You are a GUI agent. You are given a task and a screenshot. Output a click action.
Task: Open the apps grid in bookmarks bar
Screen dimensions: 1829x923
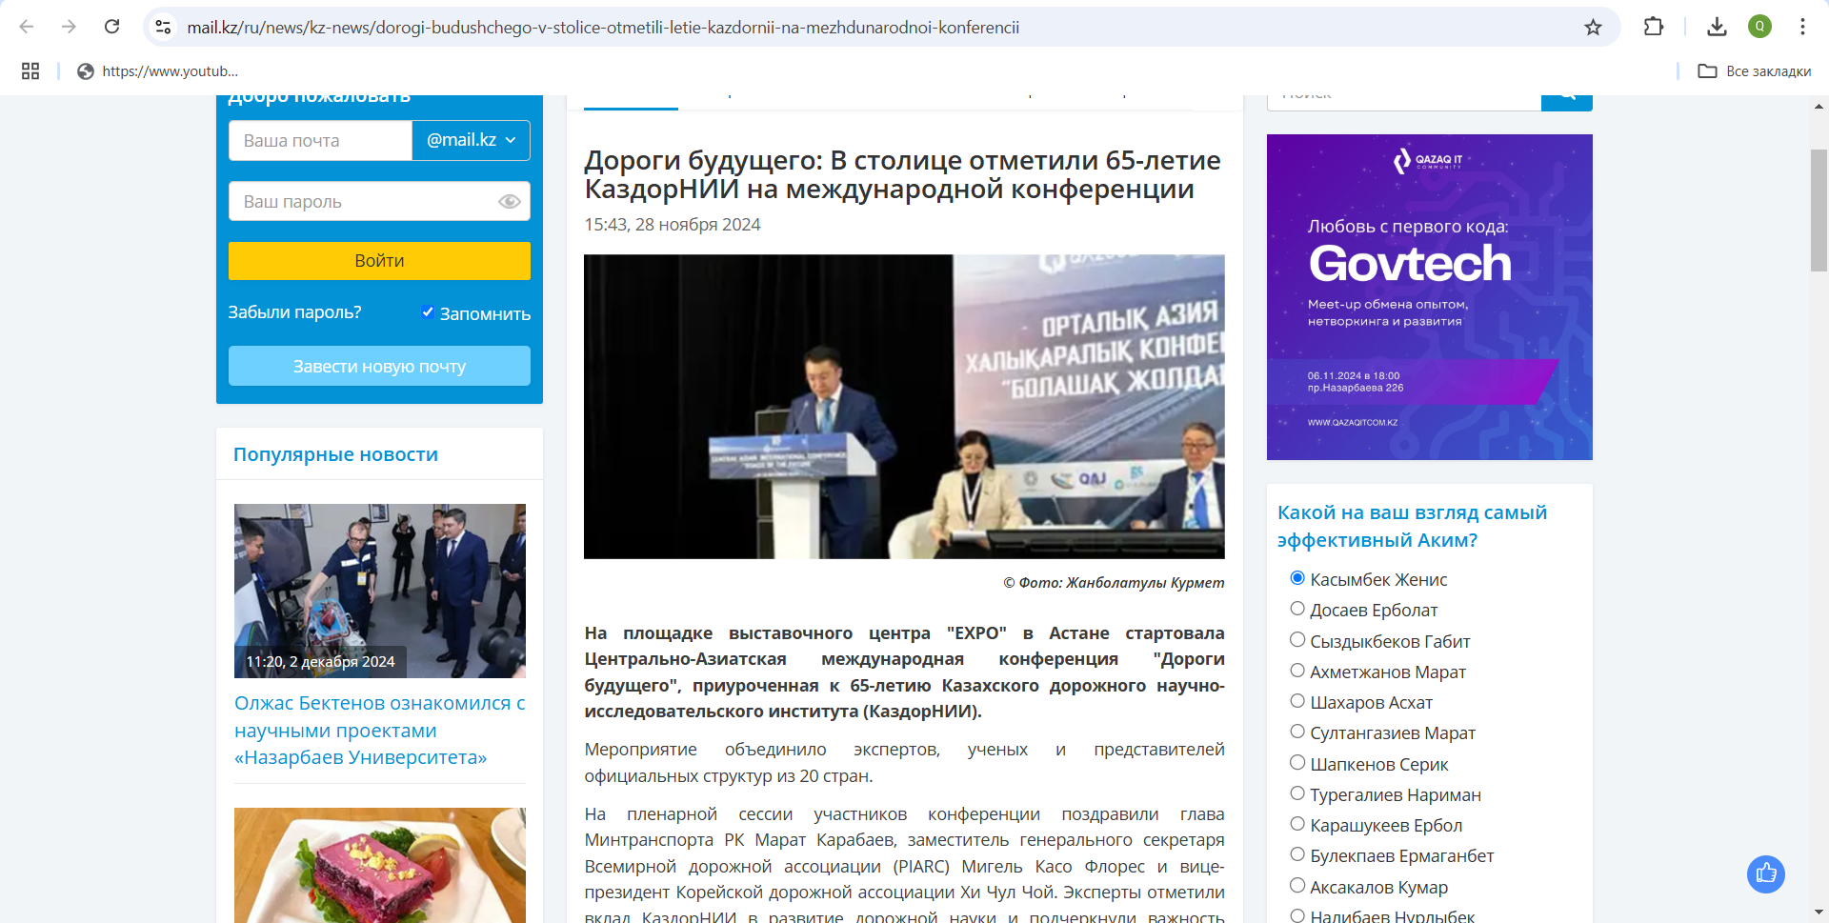tap(30, 70)
